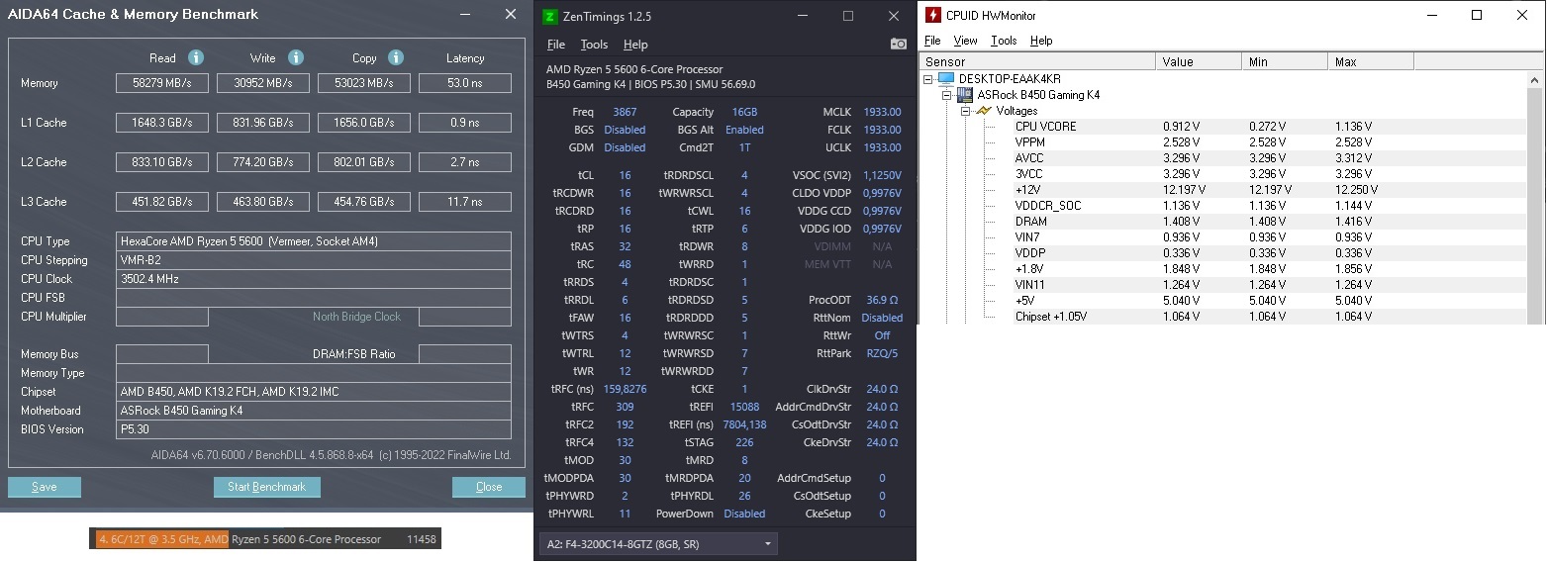Viewport: 1547px width, 562px height.
Task: Collapse the DESKTOP-EAAK4KR tree node
Action: click(x=928, y=79)
